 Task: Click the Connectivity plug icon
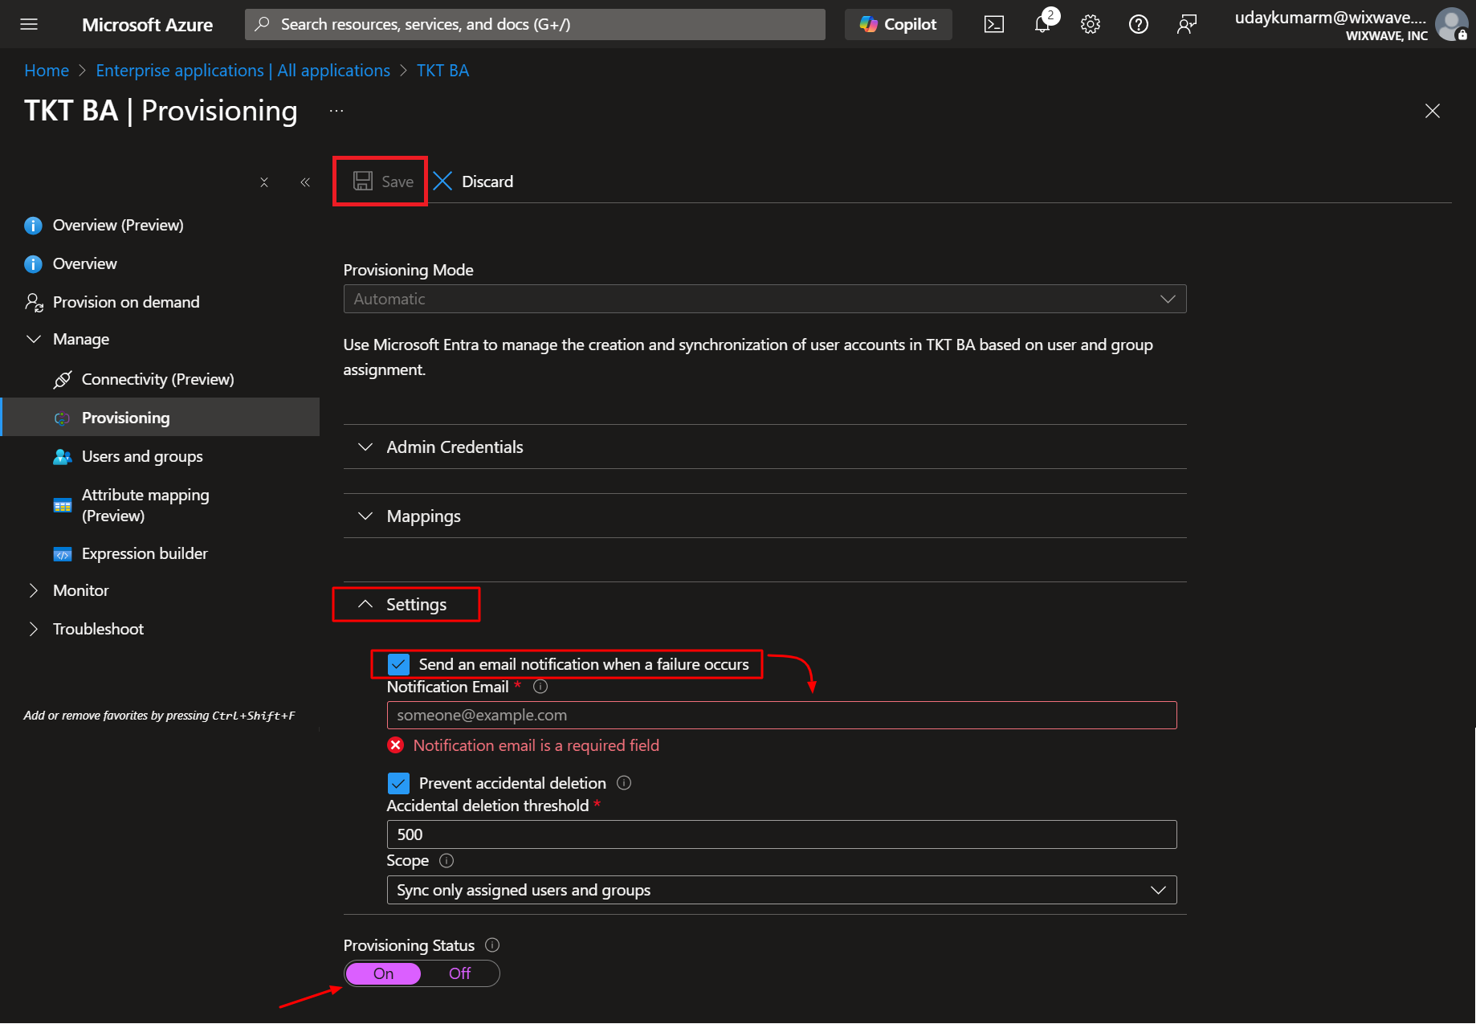(x=62, y=380)
